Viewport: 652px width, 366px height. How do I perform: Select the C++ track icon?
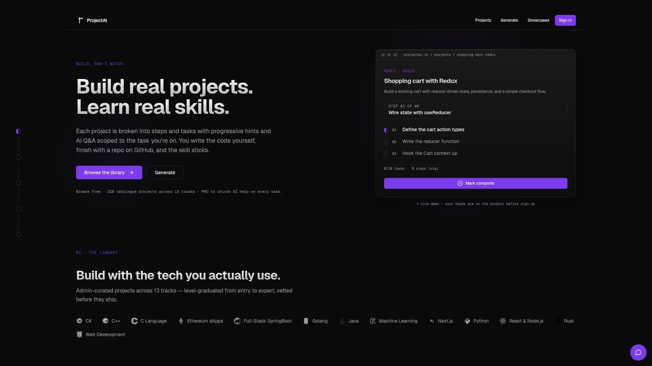[x=105, y=321]
